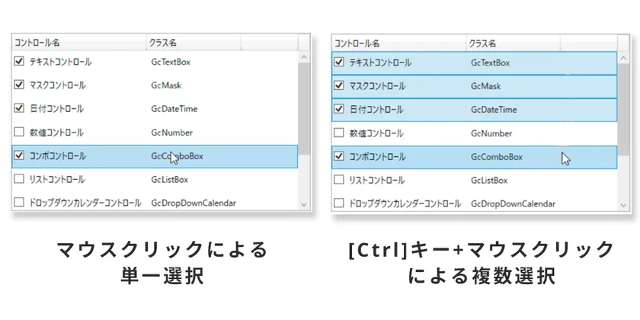The image size is (640, 320).
Task: Click scroll up arrow in left list
Action: click(x=304, y=57)
